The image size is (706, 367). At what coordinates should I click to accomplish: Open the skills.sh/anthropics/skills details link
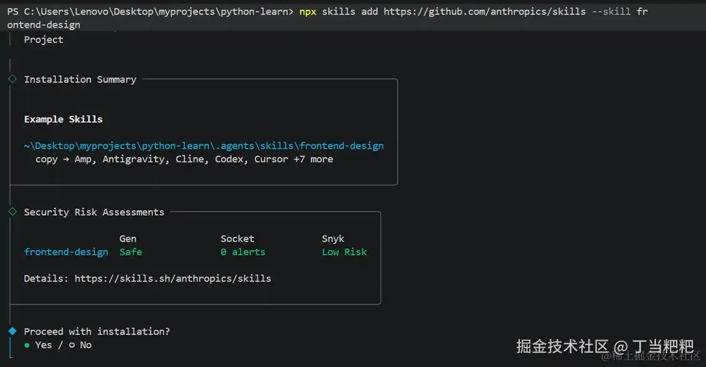[x=172, y=279]
